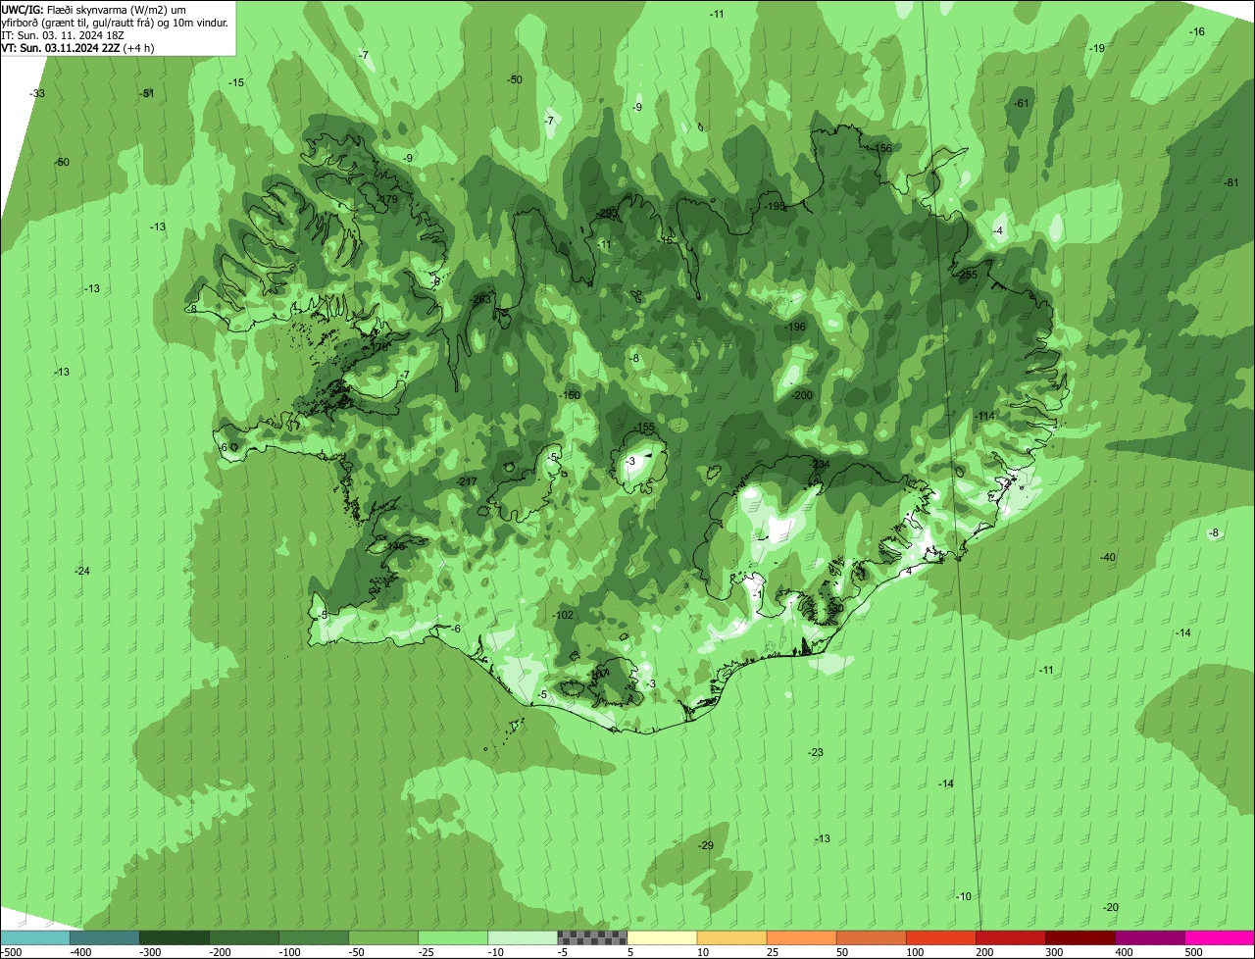The width and height of the screenshot is (1255, 959).
Task: Click the -179 value over the Westfjords
Action: [388, 199]
